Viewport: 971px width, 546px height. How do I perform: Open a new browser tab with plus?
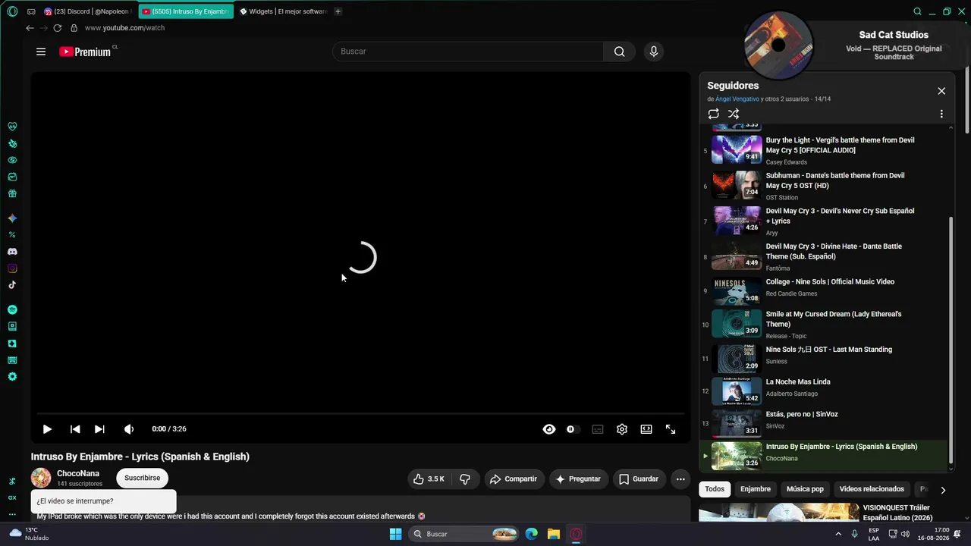point(338,11)
